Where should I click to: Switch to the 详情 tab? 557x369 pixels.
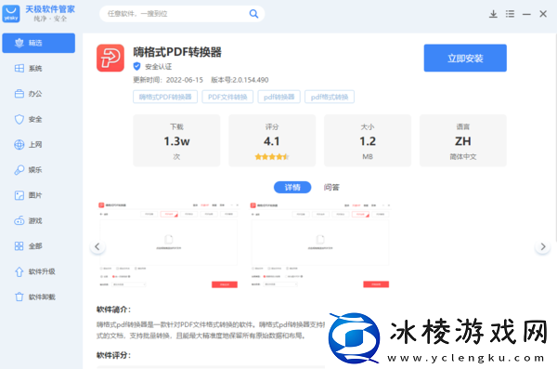[292, 187]
